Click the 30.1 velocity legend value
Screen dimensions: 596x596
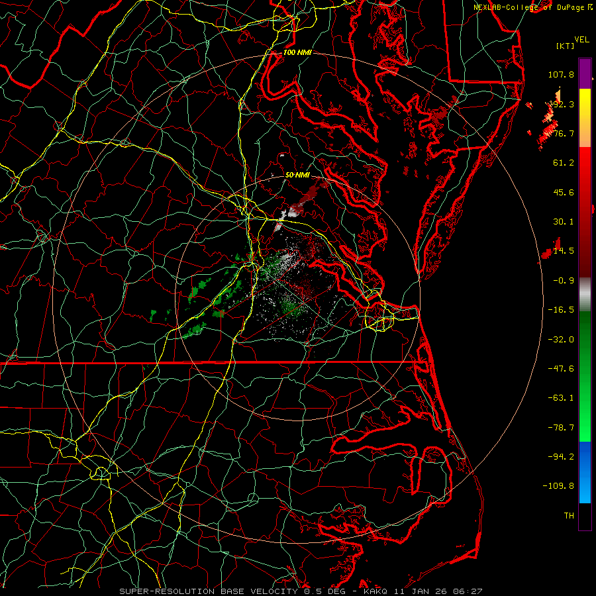[x=564, y=222]
